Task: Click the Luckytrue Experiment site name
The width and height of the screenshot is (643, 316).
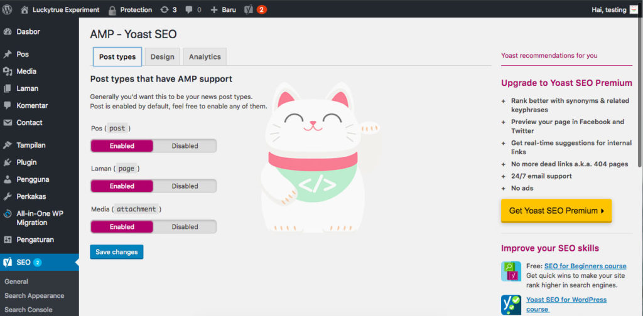Action: (x=66, y=9)
